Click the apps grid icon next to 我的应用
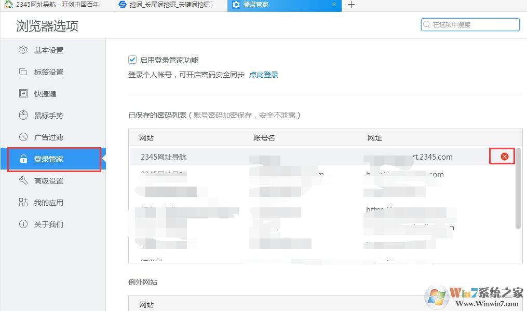 pos(23,202)
